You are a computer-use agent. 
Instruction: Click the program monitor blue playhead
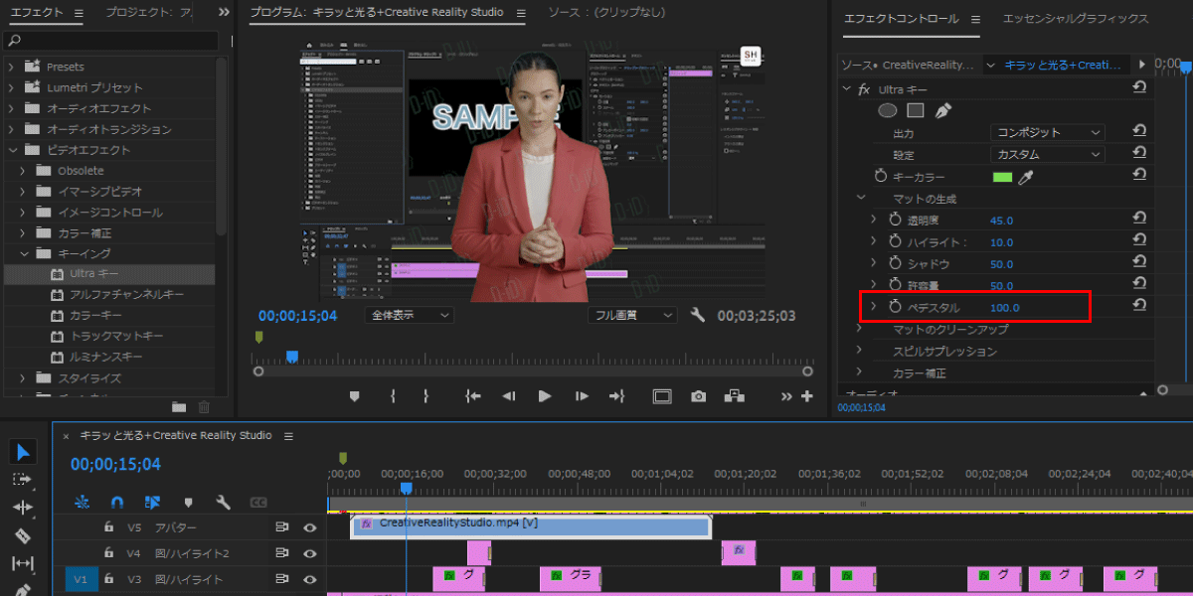point(291,356)
